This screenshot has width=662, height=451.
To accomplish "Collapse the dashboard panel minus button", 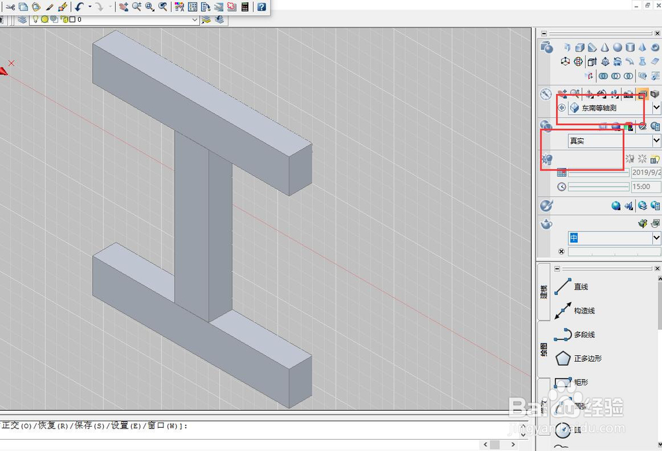I will tap(544, 33).
